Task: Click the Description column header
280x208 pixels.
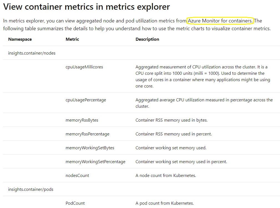Action: (x=147, y=39)
